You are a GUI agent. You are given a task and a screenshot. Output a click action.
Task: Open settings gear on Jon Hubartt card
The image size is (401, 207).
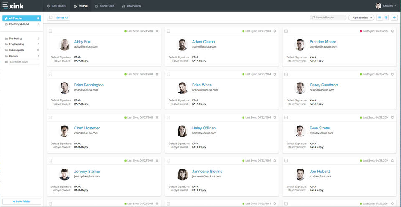coord(393,161)
